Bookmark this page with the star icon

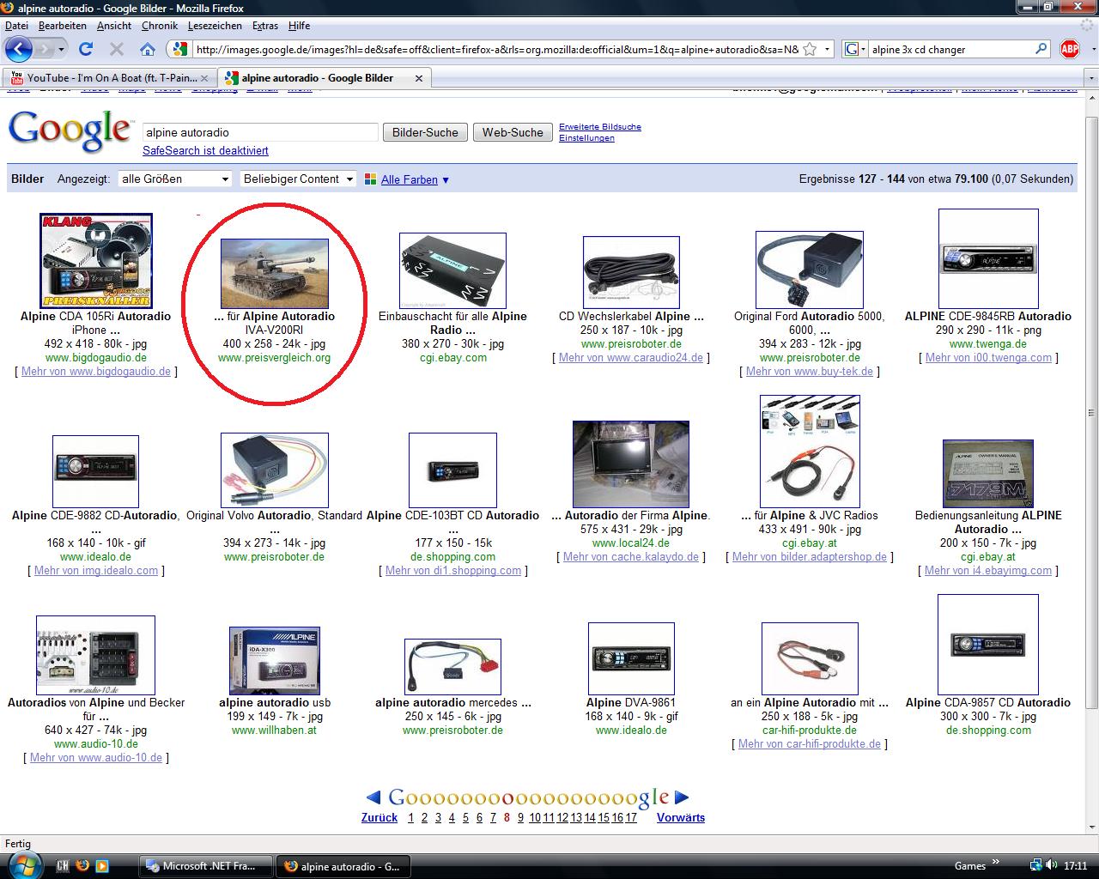[x=809, y=49]
